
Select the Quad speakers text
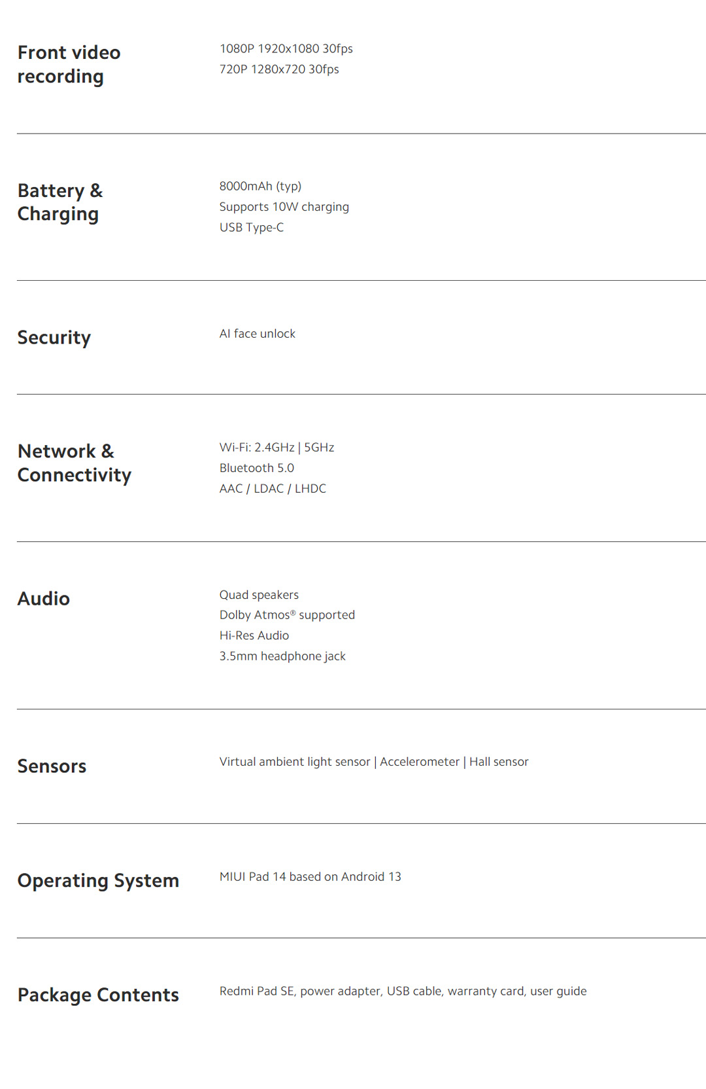[x=259, y=595]
